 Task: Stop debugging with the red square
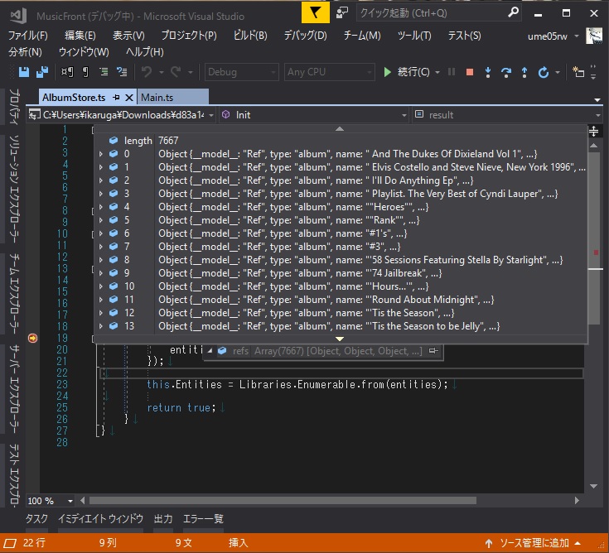(x=470, y=72)
